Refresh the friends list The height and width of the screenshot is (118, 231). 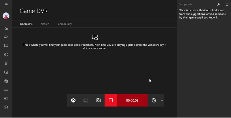click(227, 4)
